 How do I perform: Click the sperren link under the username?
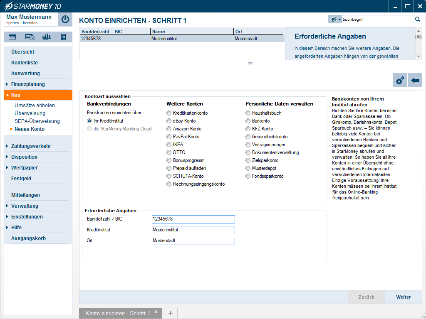[x=13, y=23]
